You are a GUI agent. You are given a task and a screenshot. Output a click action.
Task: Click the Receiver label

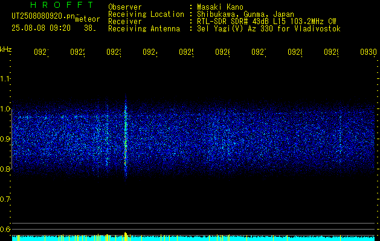pyautogui.click(x=125, y=22)
